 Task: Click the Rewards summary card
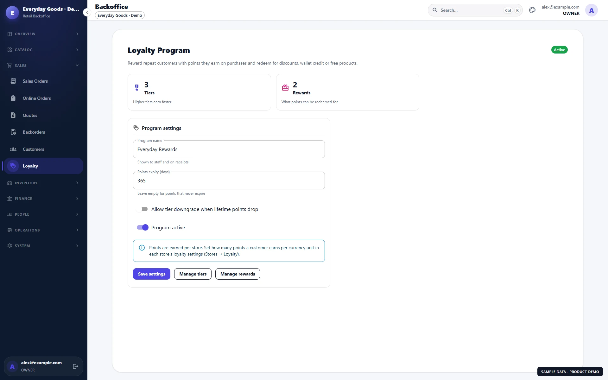point(347,92)
